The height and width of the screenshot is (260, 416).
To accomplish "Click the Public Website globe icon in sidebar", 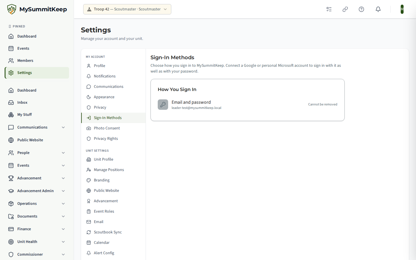I will pos(11,140).
